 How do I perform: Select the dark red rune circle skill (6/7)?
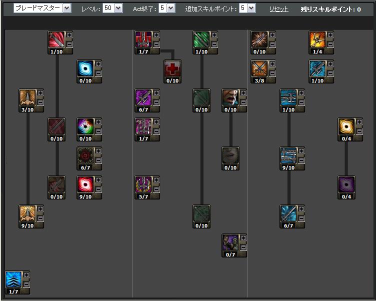point(85,155)
